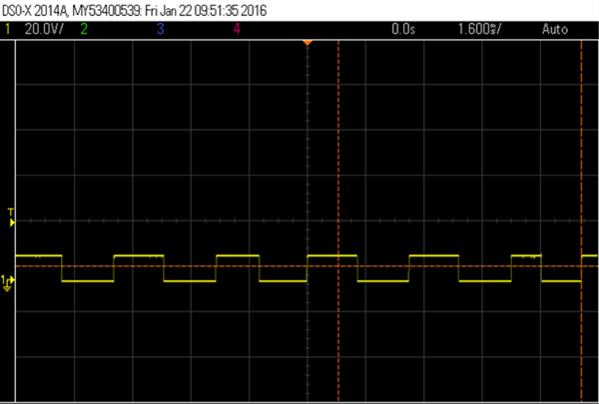Click the orange trigger time reference triangle
This screenshot has width=599, height=404.
(307, 42)
